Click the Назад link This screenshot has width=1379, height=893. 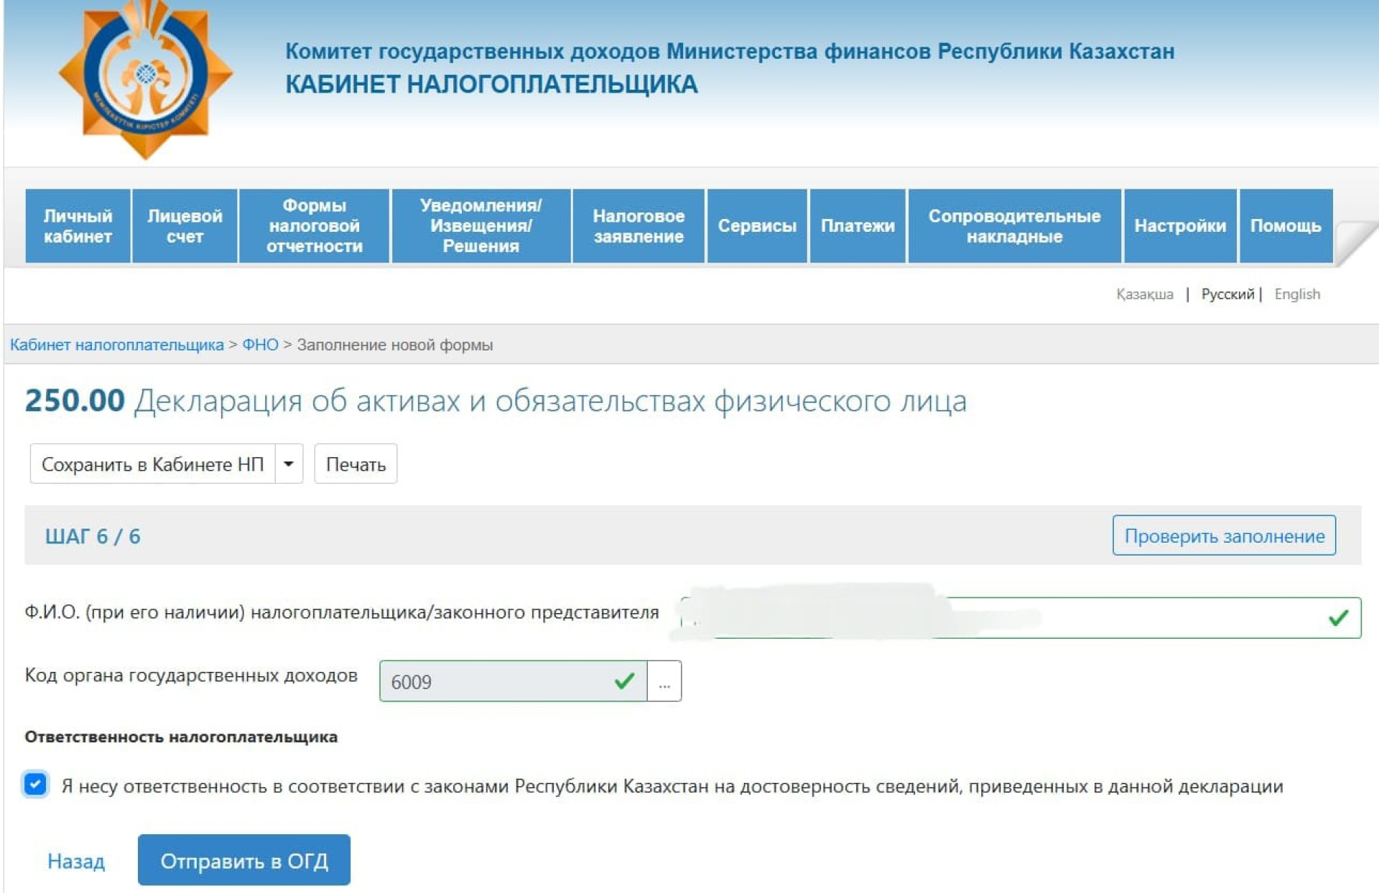click(x=76, y=861)
